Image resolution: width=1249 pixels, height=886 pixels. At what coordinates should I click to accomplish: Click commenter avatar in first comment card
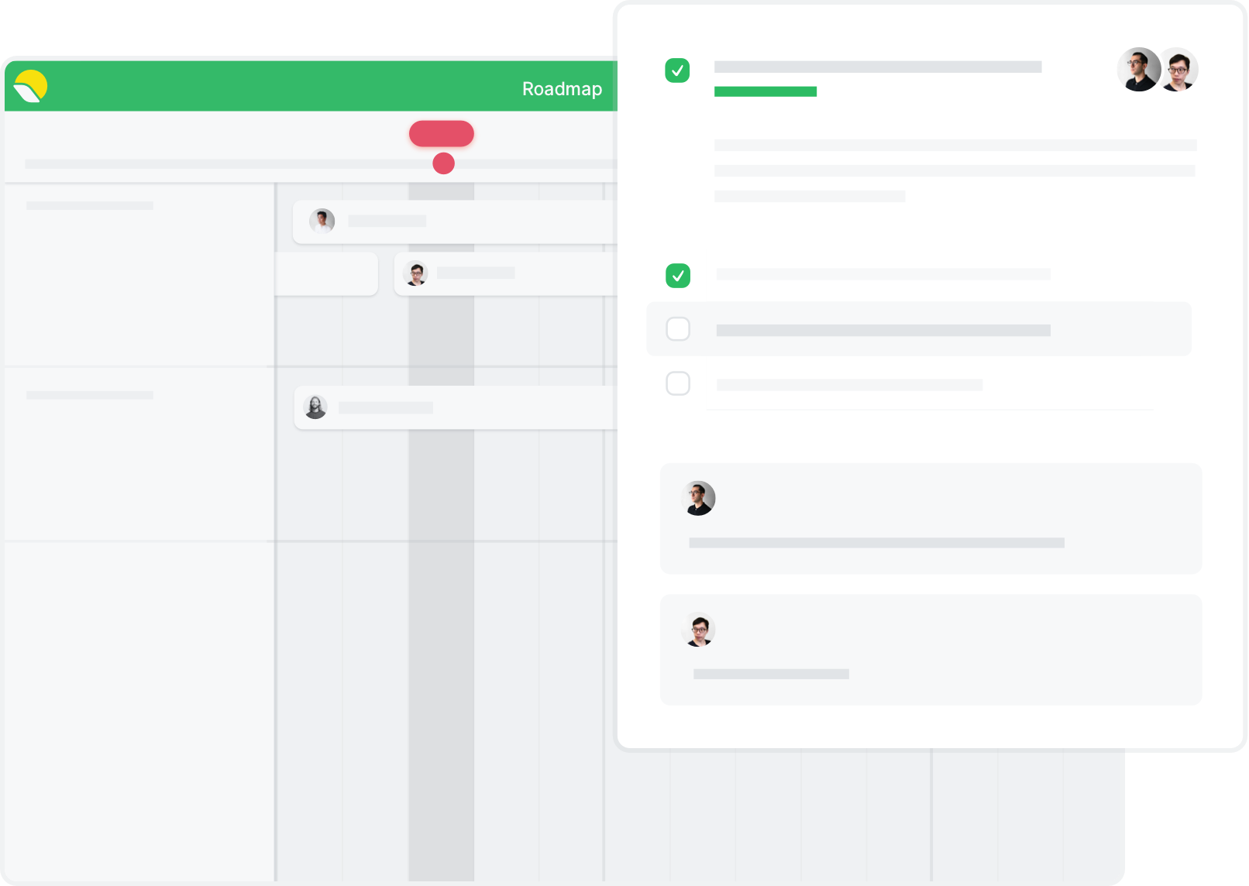pos(698,498)
